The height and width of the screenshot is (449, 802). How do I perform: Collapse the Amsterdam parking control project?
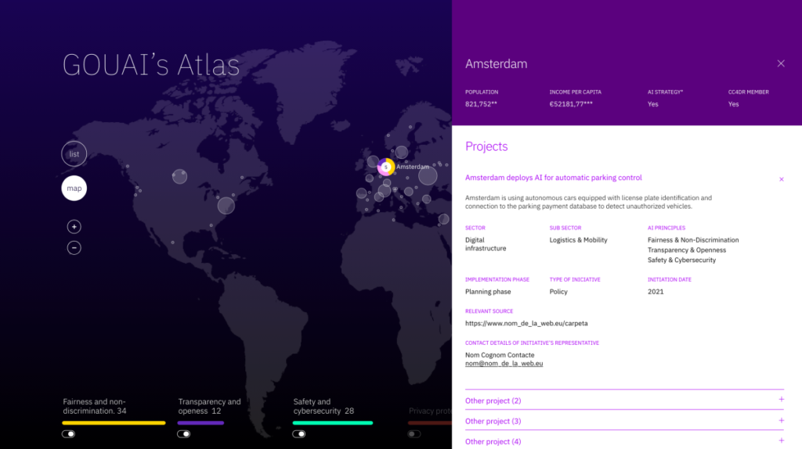(781, 179)
